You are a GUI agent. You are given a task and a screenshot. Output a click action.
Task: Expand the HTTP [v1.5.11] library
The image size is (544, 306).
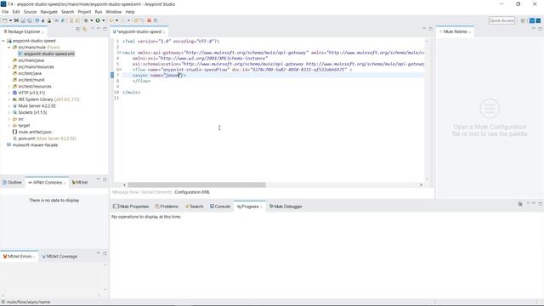click(9, 93)
